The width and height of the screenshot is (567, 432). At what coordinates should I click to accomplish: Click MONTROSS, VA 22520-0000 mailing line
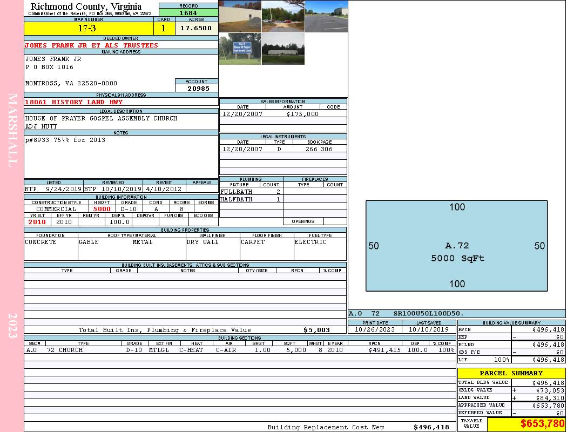(71, 84)
